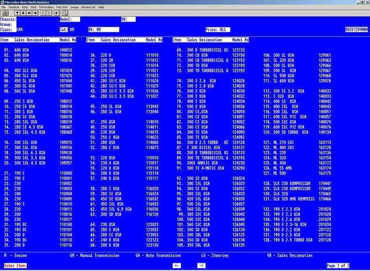
Task: Click the print icon in the toolbar
Action: tap(5, 13)
